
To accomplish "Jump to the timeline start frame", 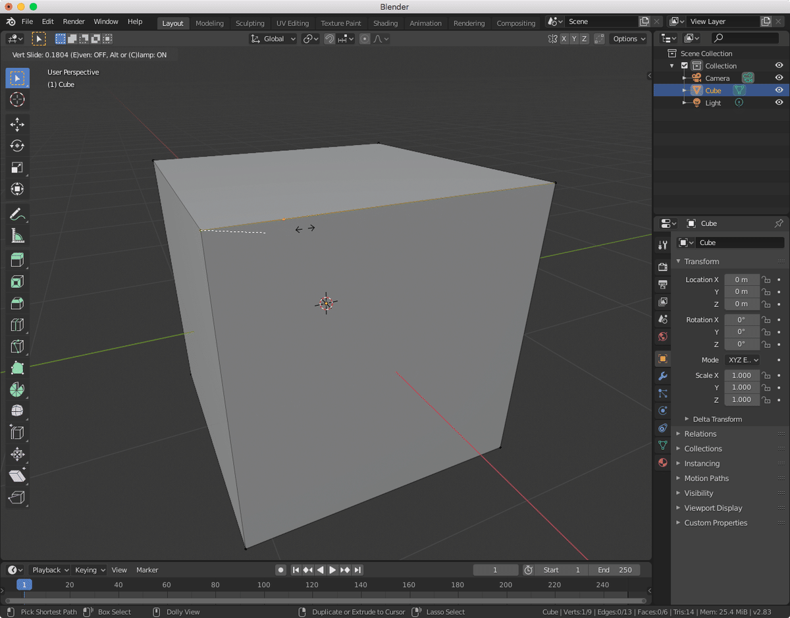I will pos(296,570).
